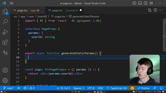Select [userId] breadcrumb segment
166x93 pixels.
[42, 17]
